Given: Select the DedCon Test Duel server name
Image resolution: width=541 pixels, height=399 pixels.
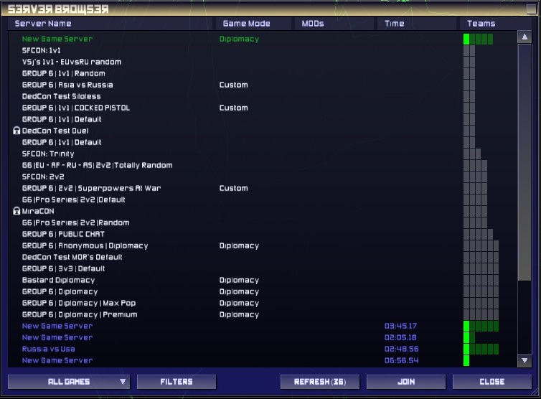Looking at the screenshot, I should 55,131.
